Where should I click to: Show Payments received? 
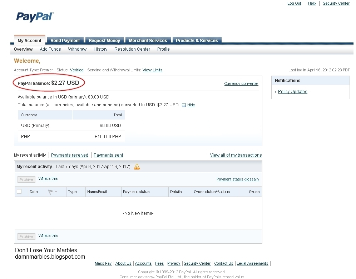coord(69,155)
